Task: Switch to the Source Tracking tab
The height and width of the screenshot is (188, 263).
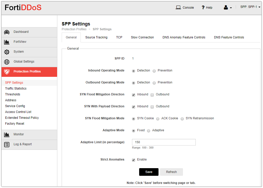Action: (x=96, y=37)
